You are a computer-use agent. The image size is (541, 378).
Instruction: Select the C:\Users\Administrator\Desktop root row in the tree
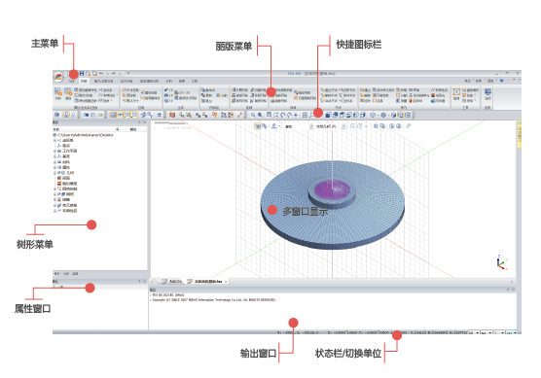pyautogui.click(x=83, y=135)
